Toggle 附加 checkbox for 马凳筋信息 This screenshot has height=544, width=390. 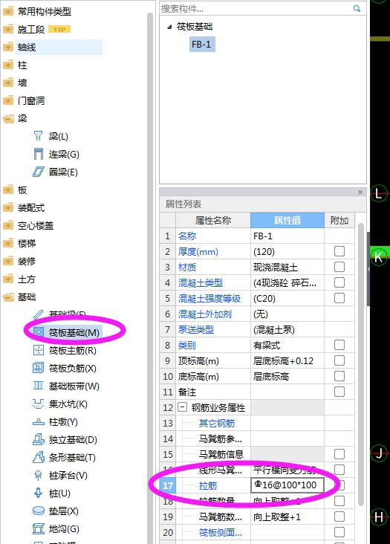tap(339, 454)
